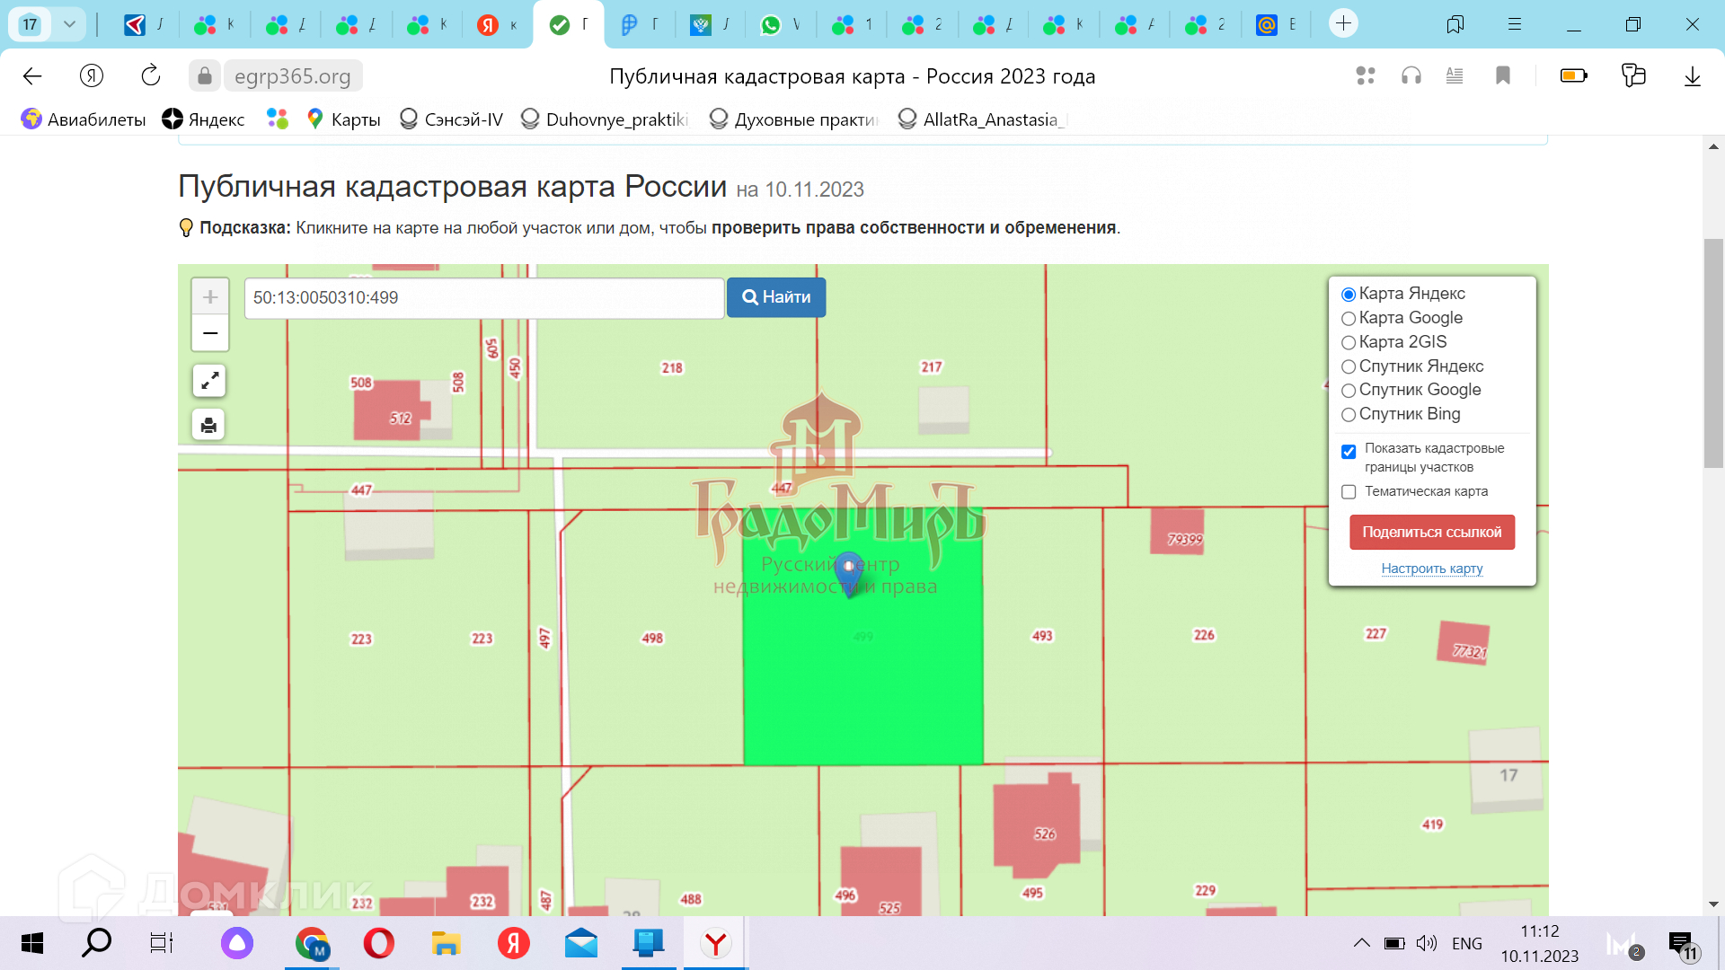This screenshot has width=1725, height=970.
Task: Click the browser page reload icon
Action: click(151, 76)
